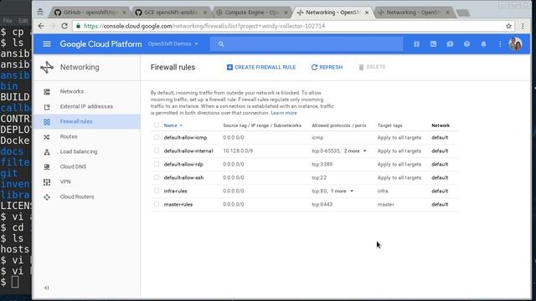The height and width of the screenshot is (301, 536).
Task: Open the gift free trial icon
Action: [416, 44]
